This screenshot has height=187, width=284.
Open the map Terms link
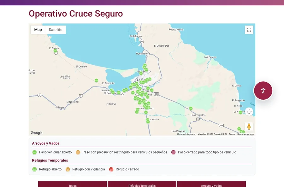point(232,134)
